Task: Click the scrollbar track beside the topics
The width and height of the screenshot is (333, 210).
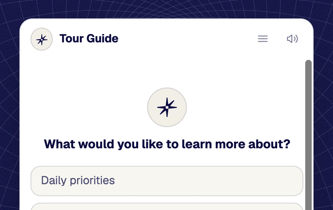Action: 308,135
